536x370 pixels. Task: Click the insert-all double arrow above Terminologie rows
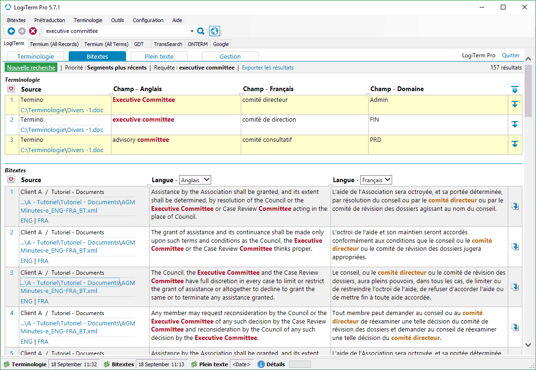[x=515, y=89]
